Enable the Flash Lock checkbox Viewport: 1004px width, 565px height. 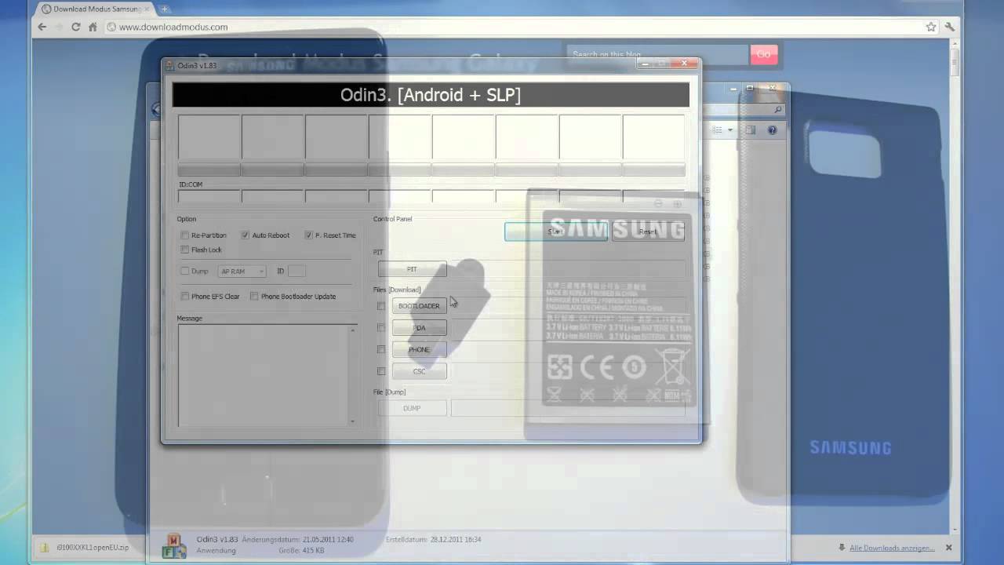click(185, 250)
